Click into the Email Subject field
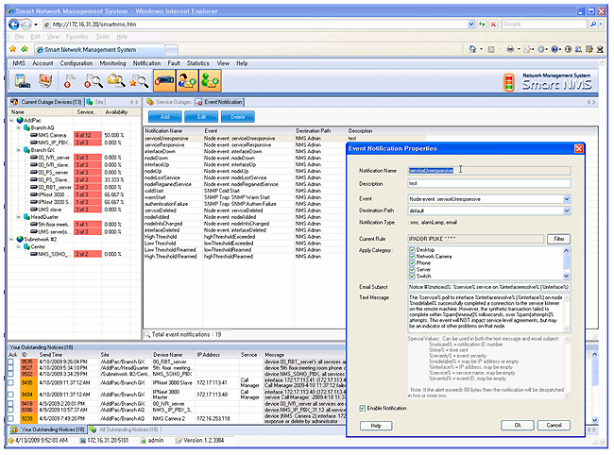This screenshot has height=455, width=614. tap(489, 287)
